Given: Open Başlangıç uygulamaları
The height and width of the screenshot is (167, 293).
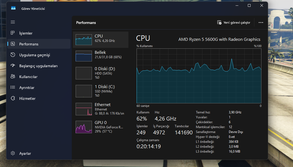Looking at the screenshot, I should point(39,66).
